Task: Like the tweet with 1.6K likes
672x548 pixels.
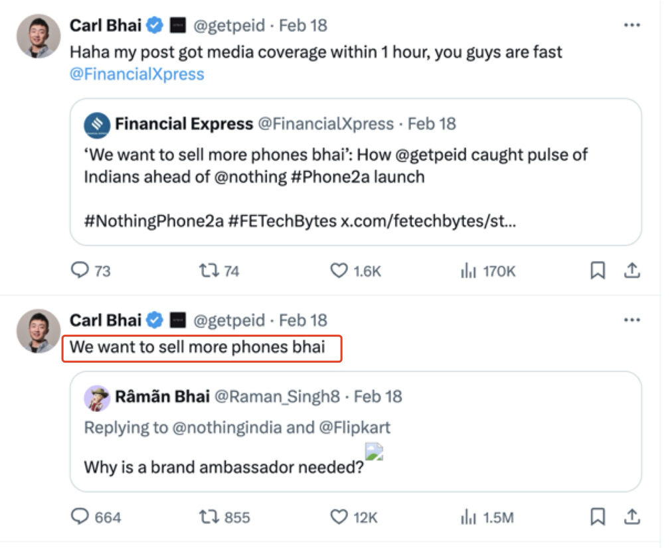Action: click(x=339, y=271)
